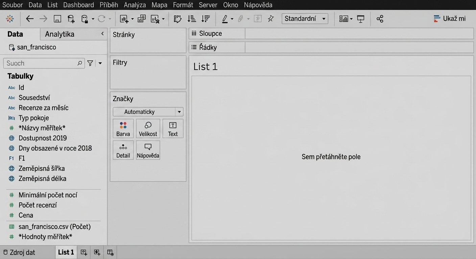The width and height of the screenshot is (476, 259).
Task: Select san_francisco.csv (Počet) field
Action: coord(54,227)
